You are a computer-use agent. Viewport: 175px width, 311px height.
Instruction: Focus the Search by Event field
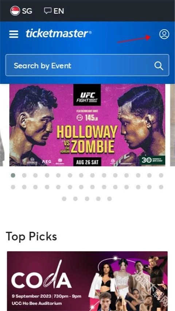coord(87,65)
